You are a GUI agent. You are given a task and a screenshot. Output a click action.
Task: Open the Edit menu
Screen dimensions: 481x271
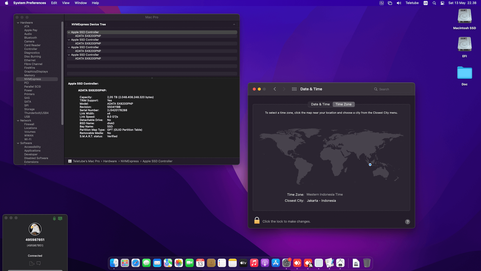point(54,3)
